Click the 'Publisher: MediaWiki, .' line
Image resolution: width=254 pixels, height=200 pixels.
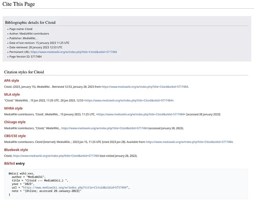coord(23,38)
